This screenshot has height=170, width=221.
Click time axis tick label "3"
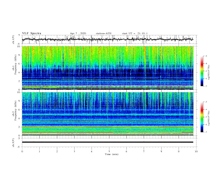pos(74,151)
